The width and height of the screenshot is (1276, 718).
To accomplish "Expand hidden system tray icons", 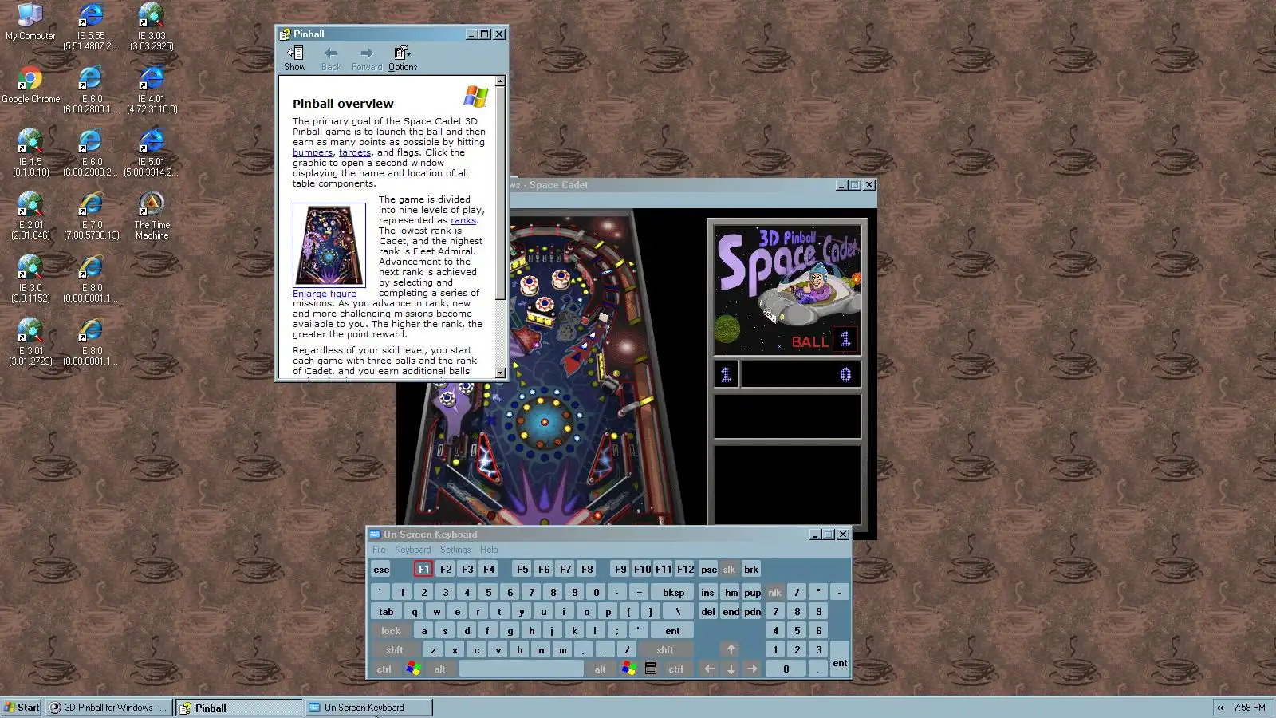I will (1220, 708).
